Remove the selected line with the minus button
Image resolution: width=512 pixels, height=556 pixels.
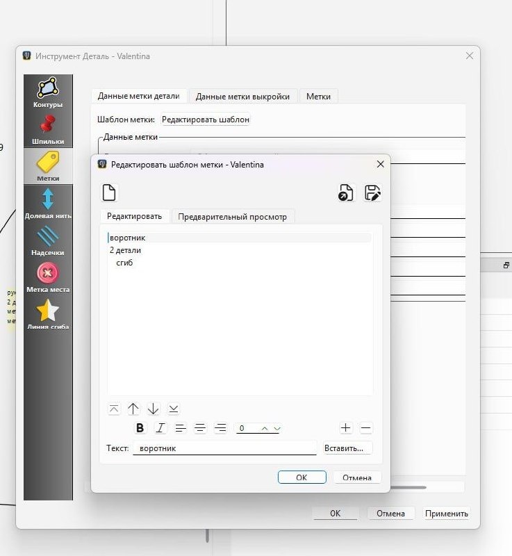[x=365, y=427]
